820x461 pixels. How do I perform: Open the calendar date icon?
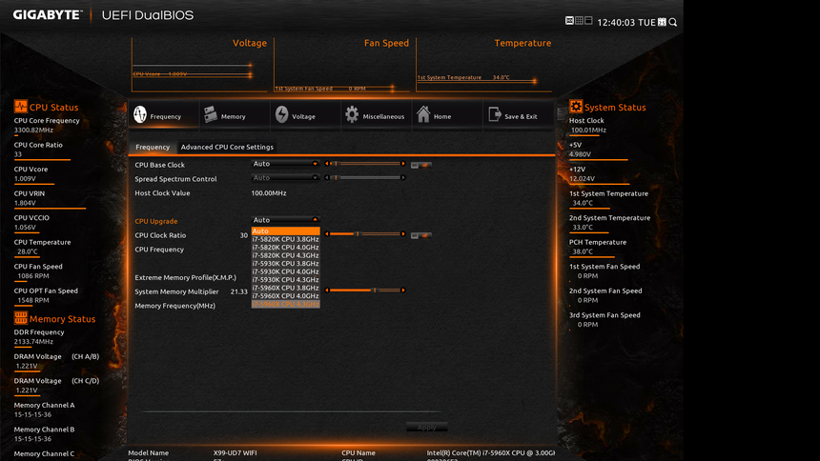tap(662, 22)
